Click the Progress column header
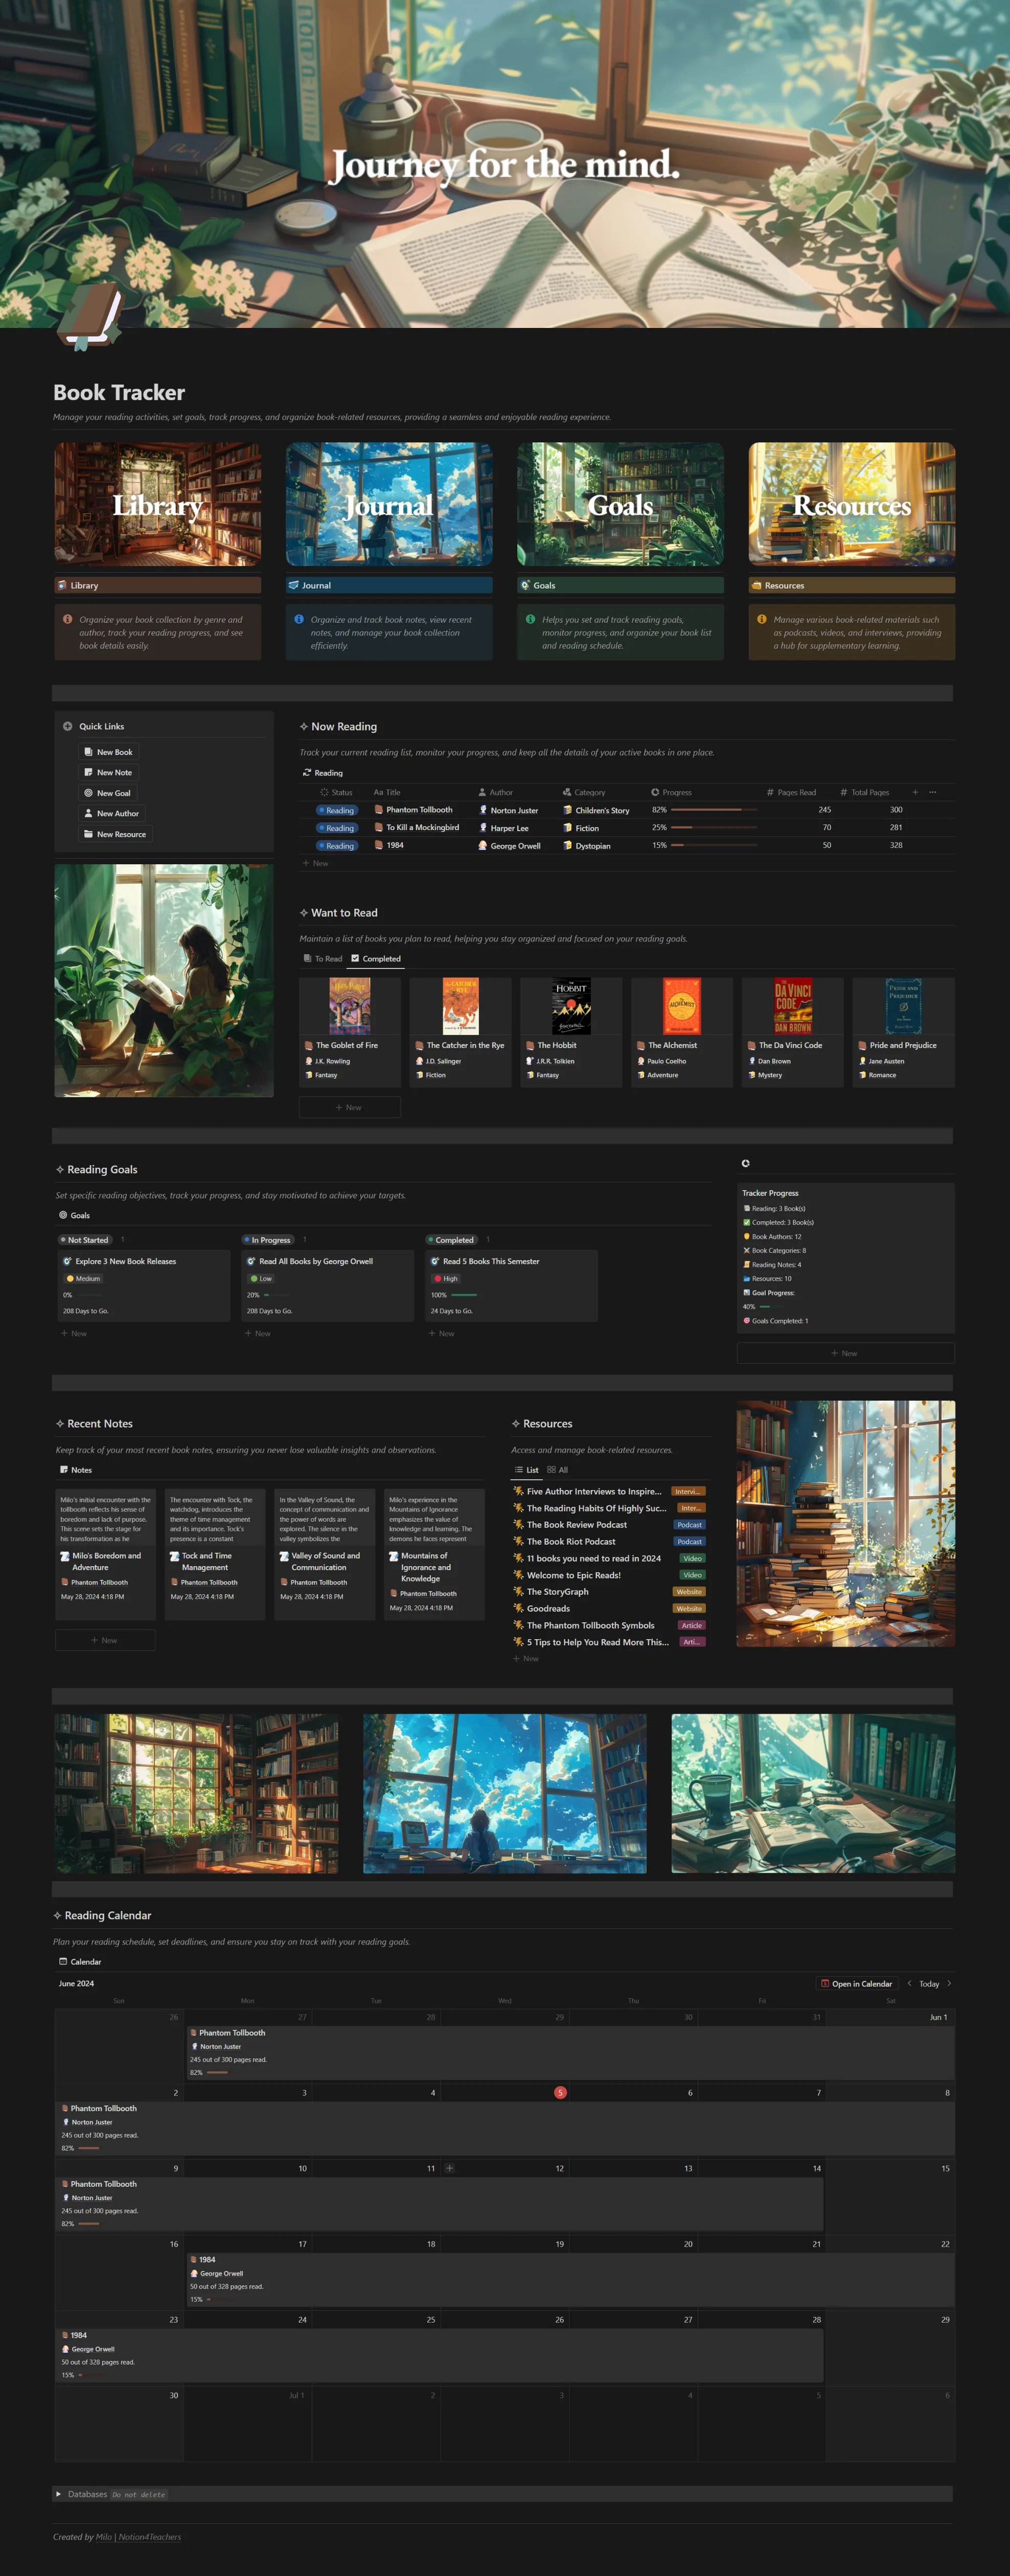The image size is (1010, 2576). [x=671, y=792]
